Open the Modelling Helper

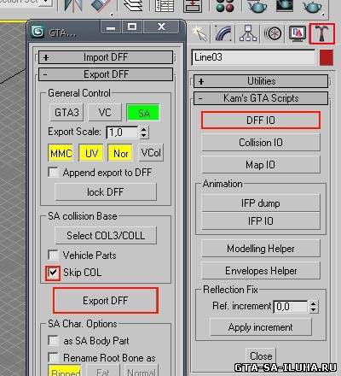pyautogui.click(x=261, y=249)
